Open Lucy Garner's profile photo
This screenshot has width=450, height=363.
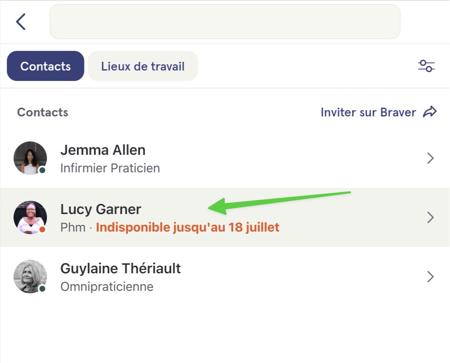coord(30,217)
